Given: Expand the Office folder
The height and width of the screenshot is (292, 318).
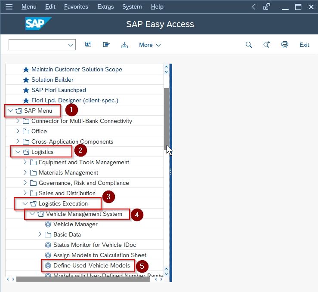Looking at the screenshot, I should click(18, 131).
